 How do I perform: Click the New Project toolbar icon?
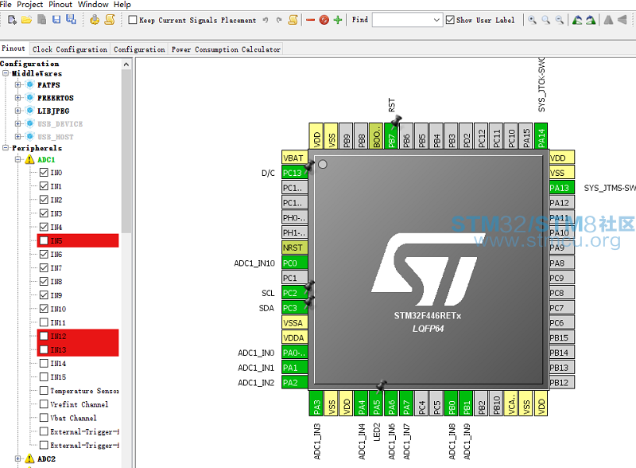[12, 19]
